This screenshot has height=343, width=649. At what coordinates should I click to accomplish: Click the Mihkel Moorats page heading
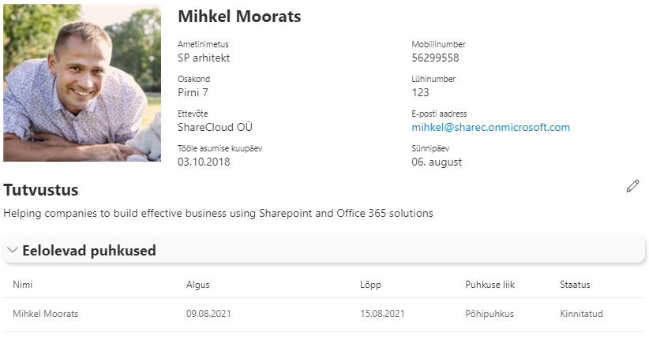coord(239,17)
